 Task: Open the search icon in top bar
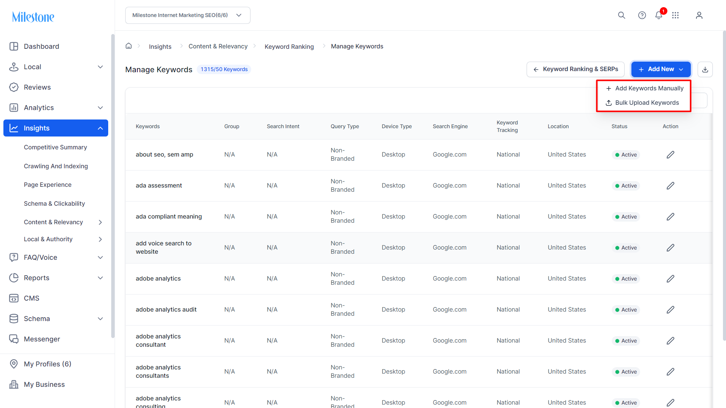622,15
